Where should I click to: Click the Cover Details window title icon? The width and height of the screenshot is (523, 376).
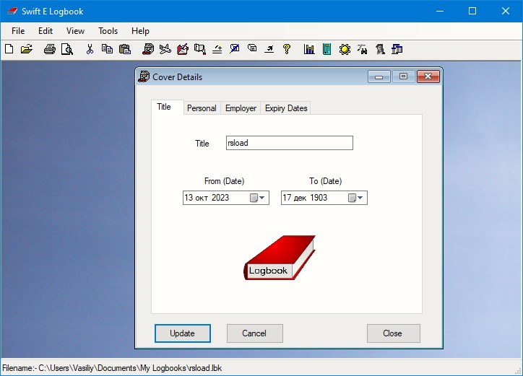tap(144, 76)
